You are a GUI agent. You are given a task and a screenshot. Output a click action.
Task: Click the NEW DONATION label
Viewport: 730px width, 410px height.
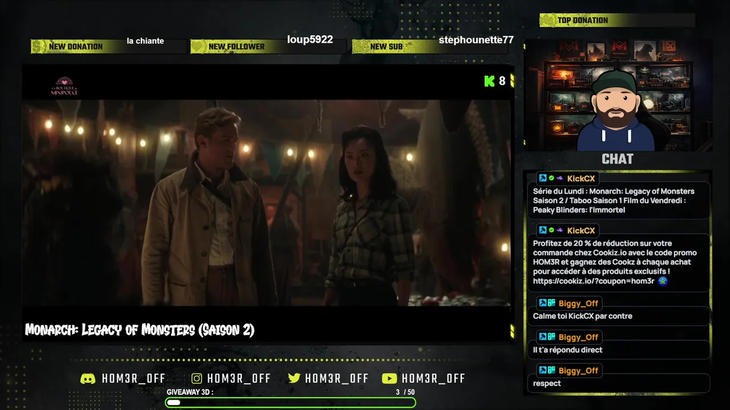(x=76, y=47)
